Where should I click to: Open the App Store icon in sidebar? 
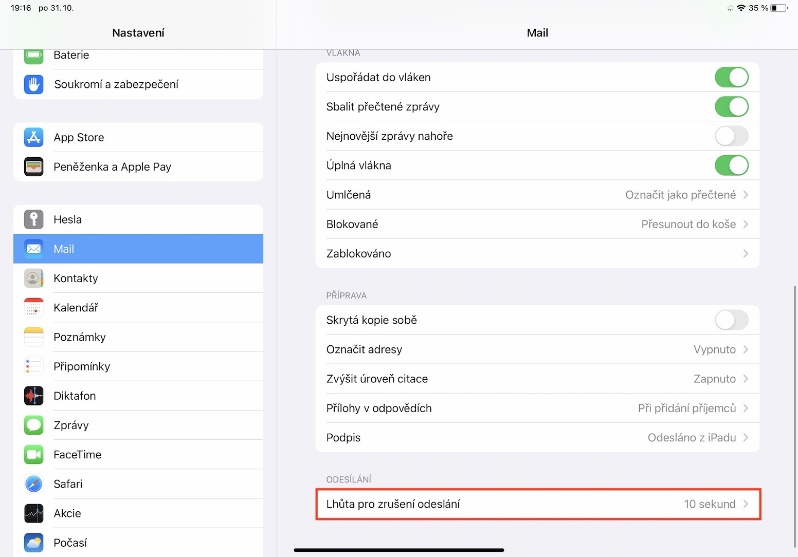[34, 137]
